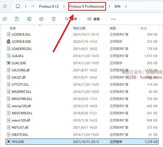Click the LYTCVT.DLL file icon

[9, 84]
